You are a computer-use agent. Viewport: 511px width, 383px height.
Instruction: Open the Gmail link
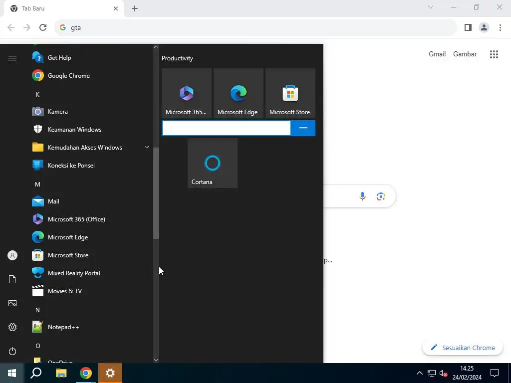437,54
